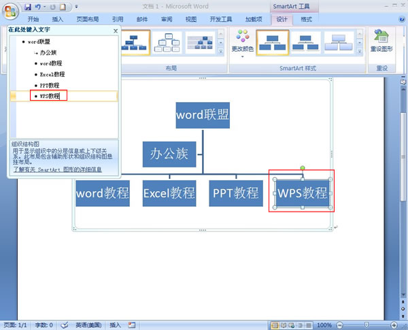Expand the layouts gallery more button
The width and height of the screenshot is (408, 330).
click(220, 51)
